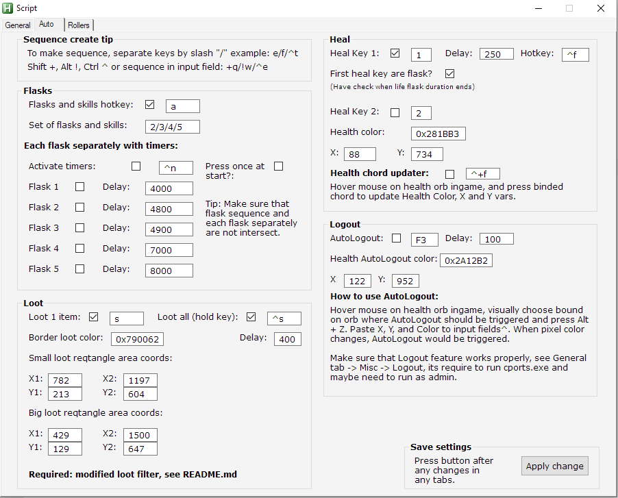Viewport: 618px width, 498px height.
Task: Click the Activate timers hotkey field
Action: 176,168
